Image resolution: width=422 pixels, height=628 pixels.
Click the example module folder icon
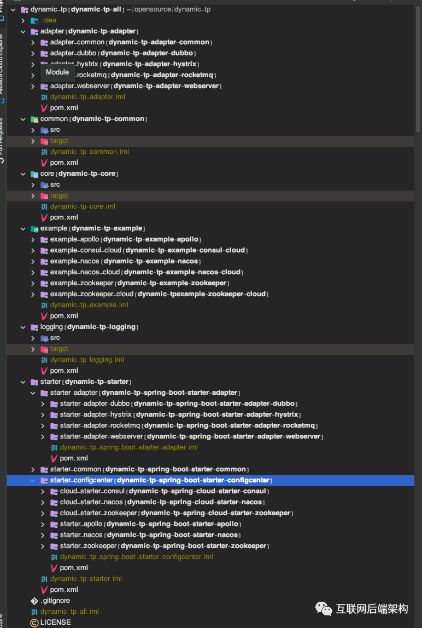click(x=34, y=229)
